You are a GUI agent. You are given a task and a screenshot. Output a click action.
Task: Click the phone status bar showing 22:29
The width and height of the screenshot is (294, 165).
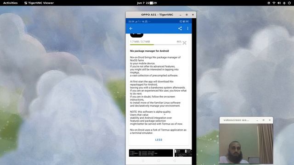pos(158,22)
